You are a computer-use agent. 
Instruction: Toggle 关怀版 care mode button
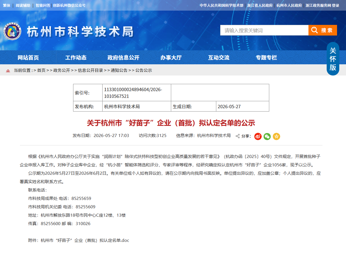(x=333, y=59)
